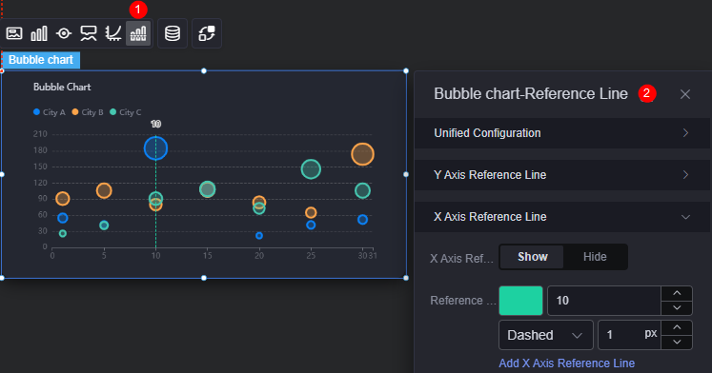Viewport: 712px width, 373px height.
Task: Open the bar chart graphic settings icon
Action: (38, 33)
